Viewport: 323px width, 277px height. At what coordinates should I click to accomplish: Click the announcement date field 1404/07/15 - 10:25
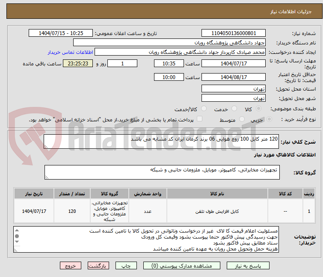61,33
